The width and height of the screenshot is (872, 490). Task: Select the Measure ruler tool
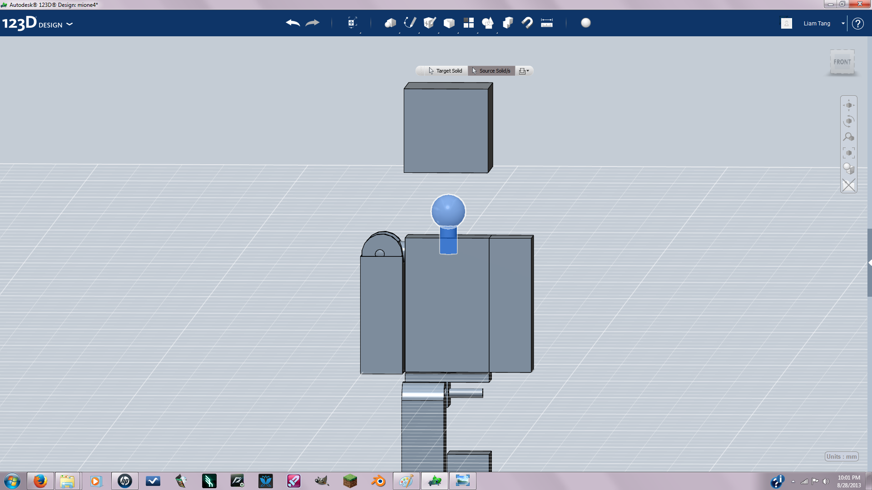[x=547, y=23]
